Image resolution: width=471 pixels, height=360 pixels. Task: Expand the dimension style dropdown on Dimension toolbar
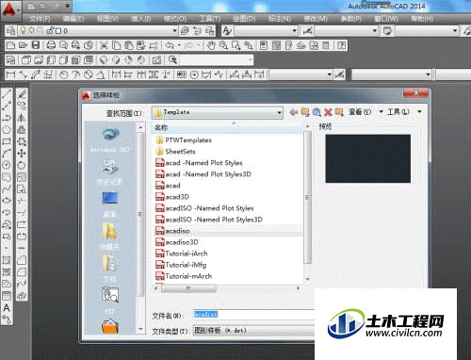pos(330,74)
